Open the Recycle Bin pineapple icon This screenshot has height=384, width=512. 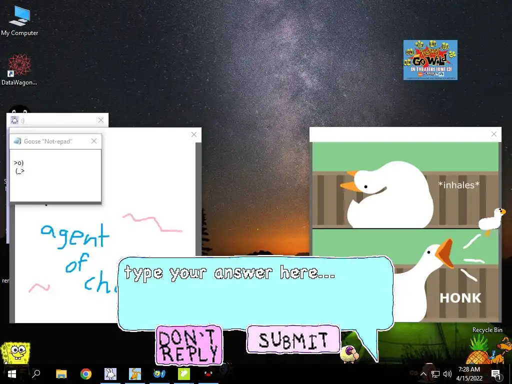click(478, 350)
